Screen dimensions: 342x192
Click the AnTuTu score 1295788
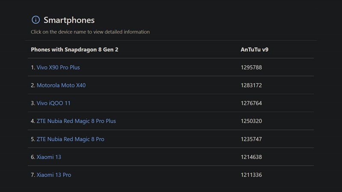[251, 67]
